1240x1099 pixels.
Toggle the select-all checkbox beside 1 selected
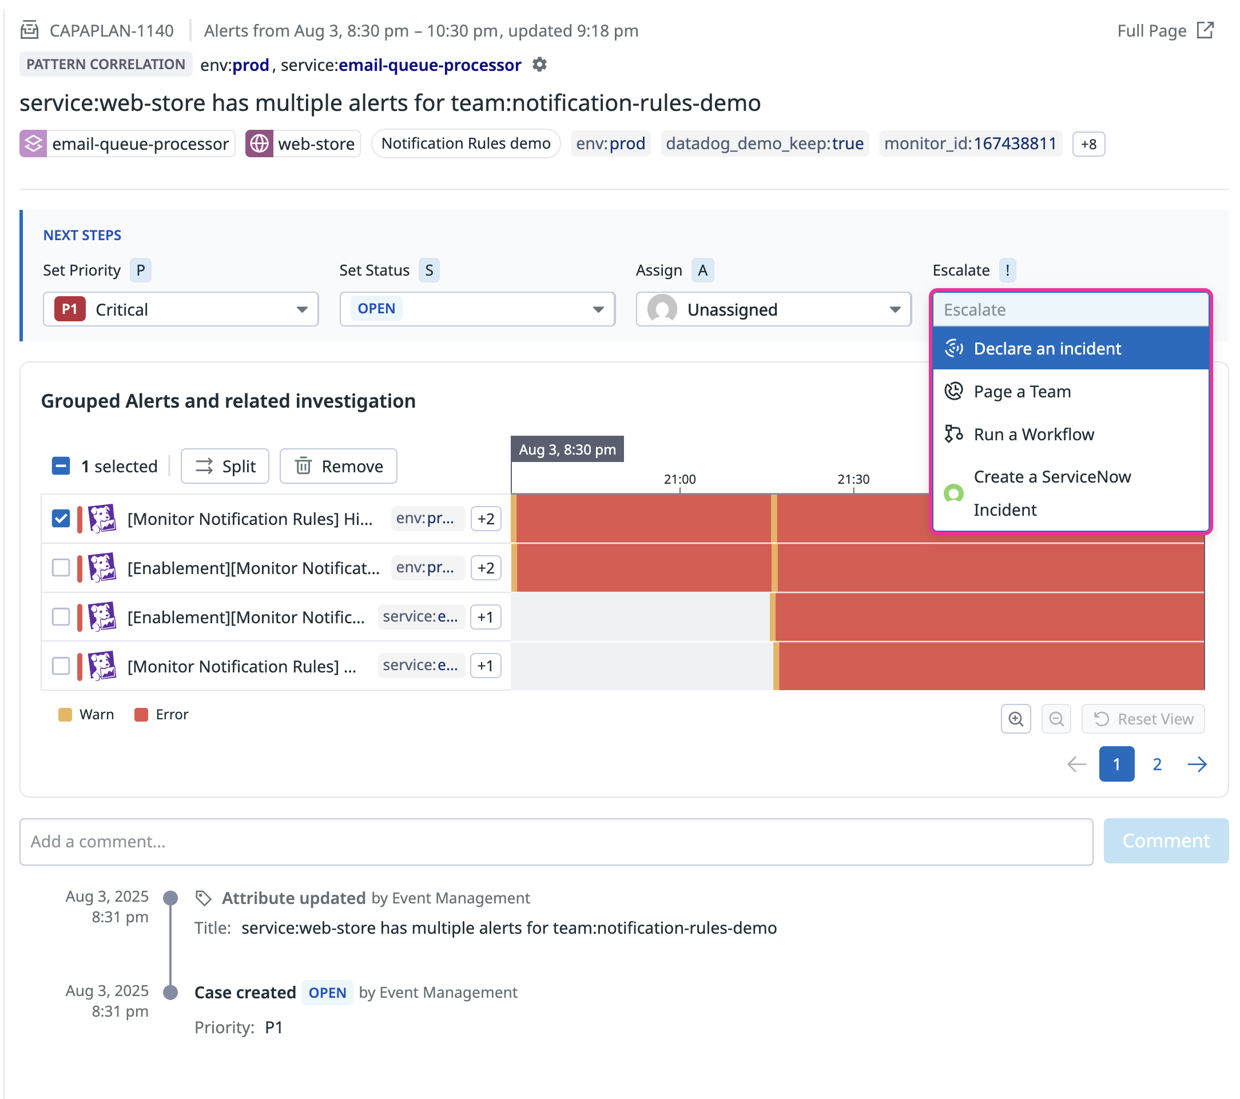(61, 466)
